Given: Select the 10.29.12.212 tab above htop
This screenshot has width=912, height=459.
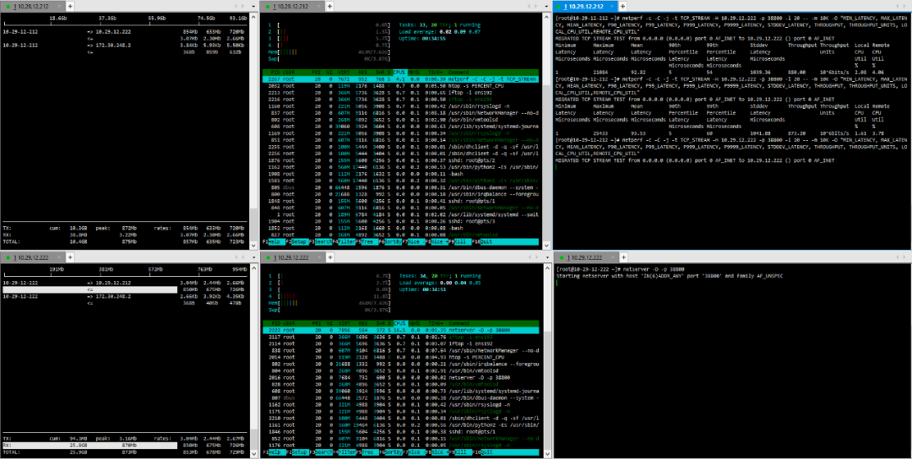Looking at the screenshot, I should point(292,6).
